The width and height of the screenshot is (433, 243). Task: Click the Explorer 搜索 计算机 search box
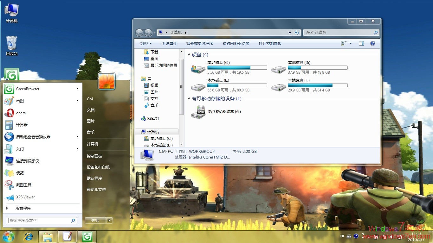(x=341, y=33)
